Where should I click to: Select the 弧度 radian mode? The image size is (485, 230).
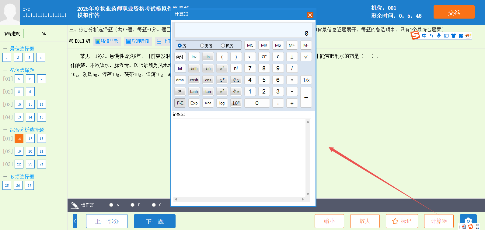202,46
